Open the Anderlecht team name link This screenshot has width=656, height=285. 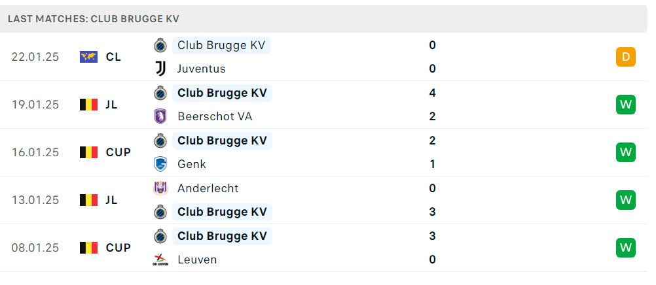208,188
